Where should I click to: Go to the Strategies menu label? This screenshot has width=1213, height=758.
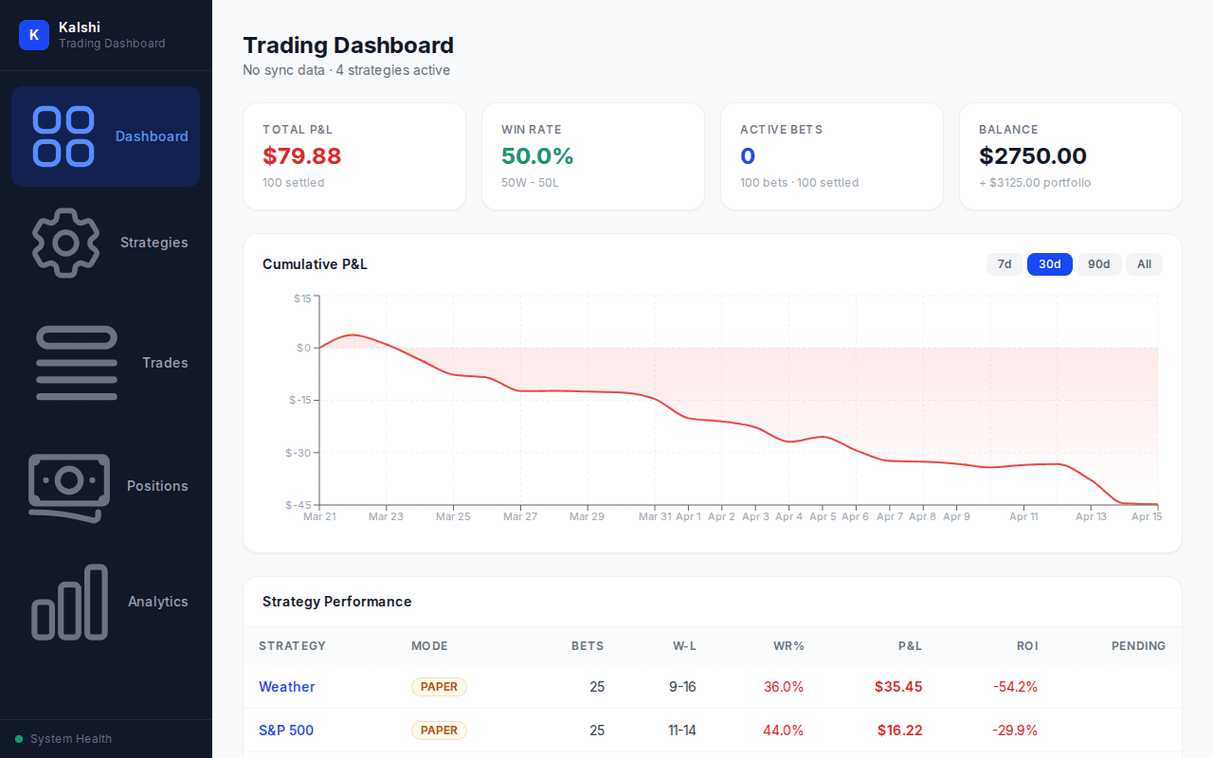[154, 243]
